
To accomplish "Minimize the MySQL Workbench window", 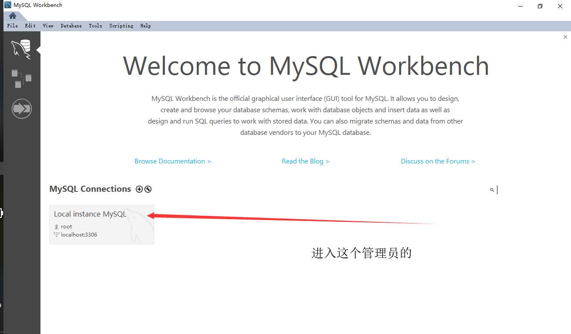I will point(520,6).
